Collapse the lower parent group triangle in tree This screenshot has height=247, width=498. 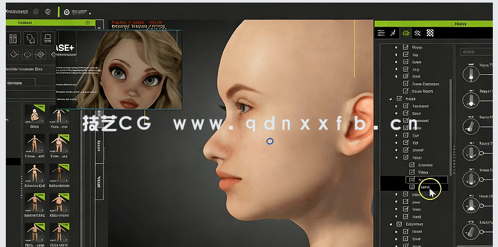[x=391, y=224]
